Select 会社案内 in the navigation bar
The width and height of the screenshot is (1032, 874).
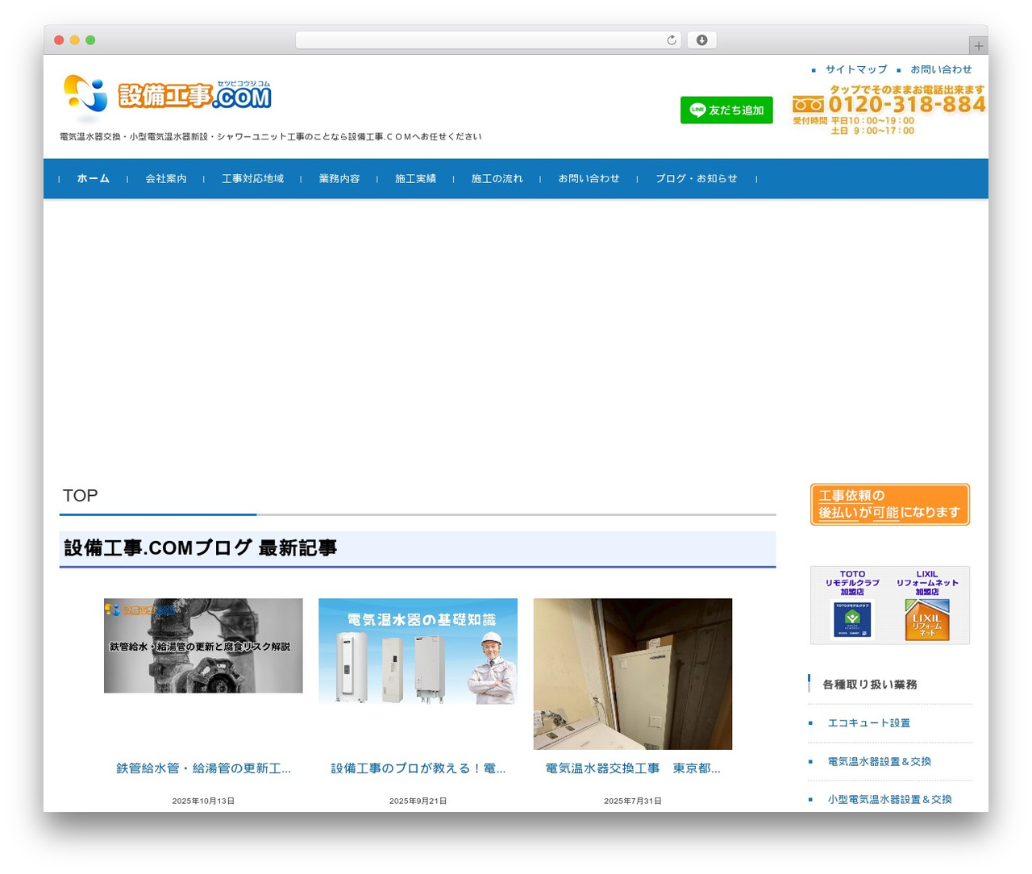[x=166, y=179]
